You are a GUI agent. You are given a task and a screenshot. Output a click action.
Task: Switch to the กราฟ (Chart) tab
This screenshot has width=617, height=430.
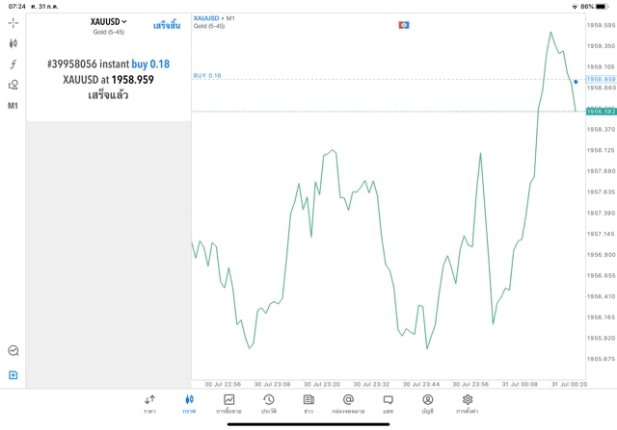click(189, 404)
